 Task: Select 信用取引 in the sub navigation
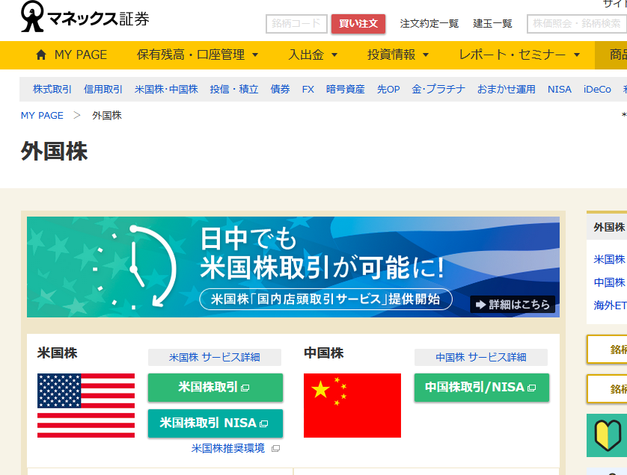tap(103, 89)
